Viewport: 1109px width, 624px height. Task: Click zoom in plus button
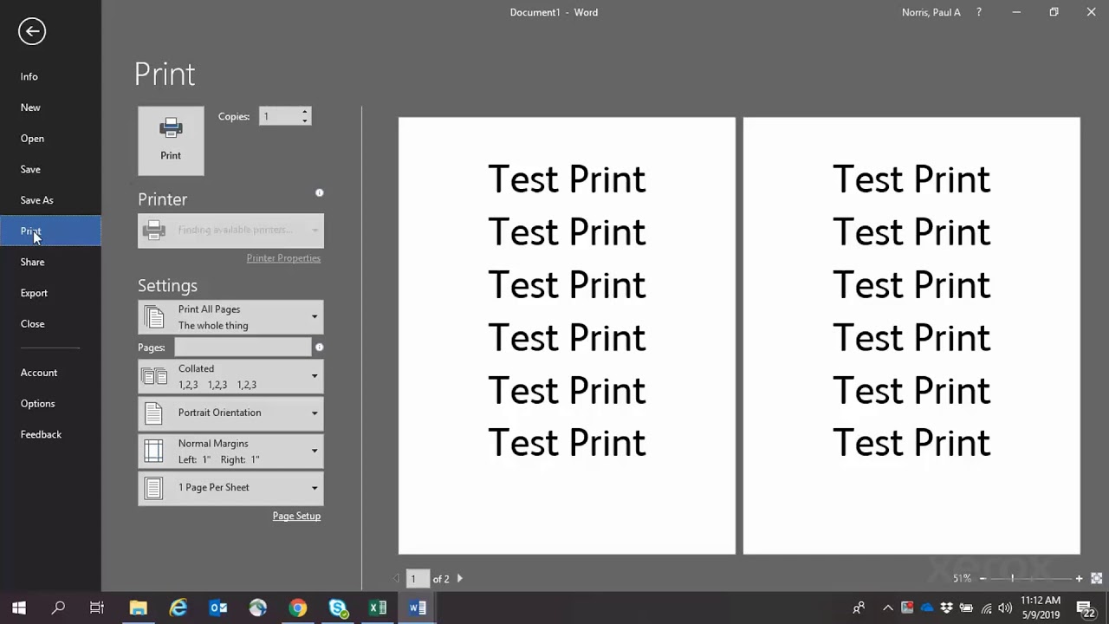point(1079,578)
